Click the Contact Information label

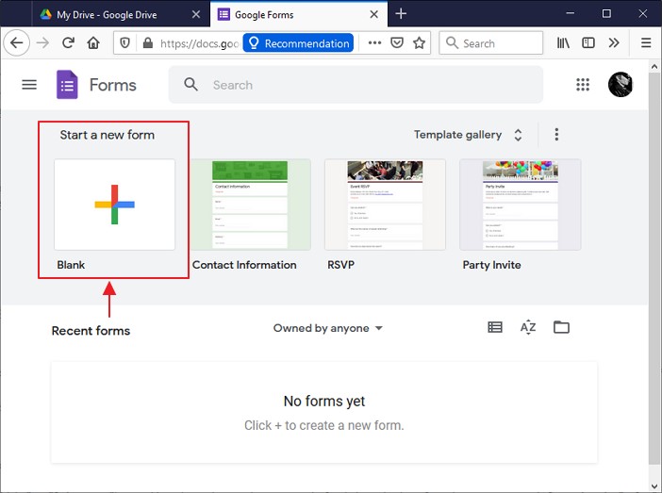pyautogui.click(x=244, y=265)
